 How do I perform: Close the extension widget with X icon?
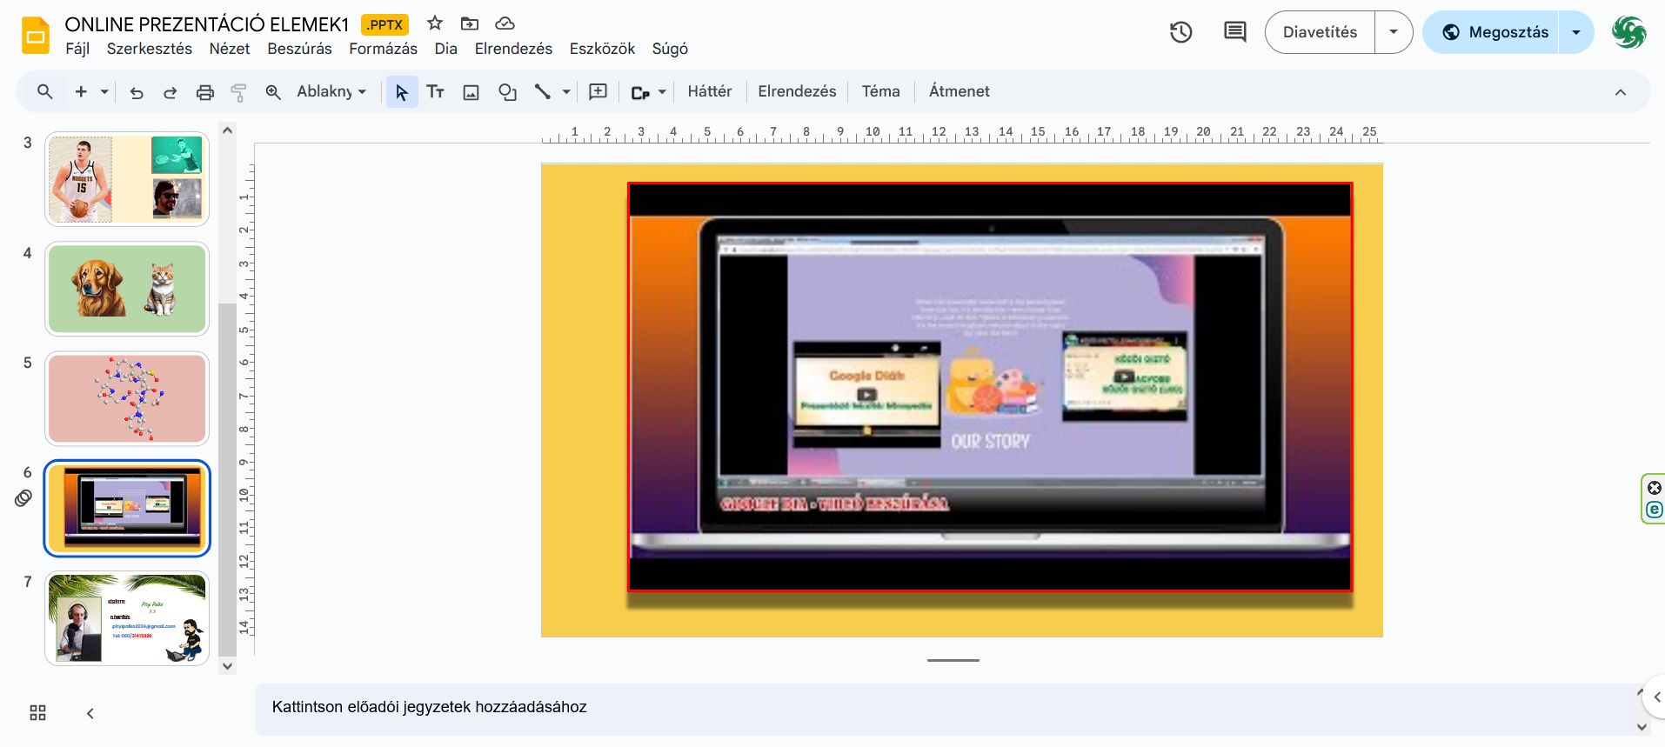(x=1655, y=488)
